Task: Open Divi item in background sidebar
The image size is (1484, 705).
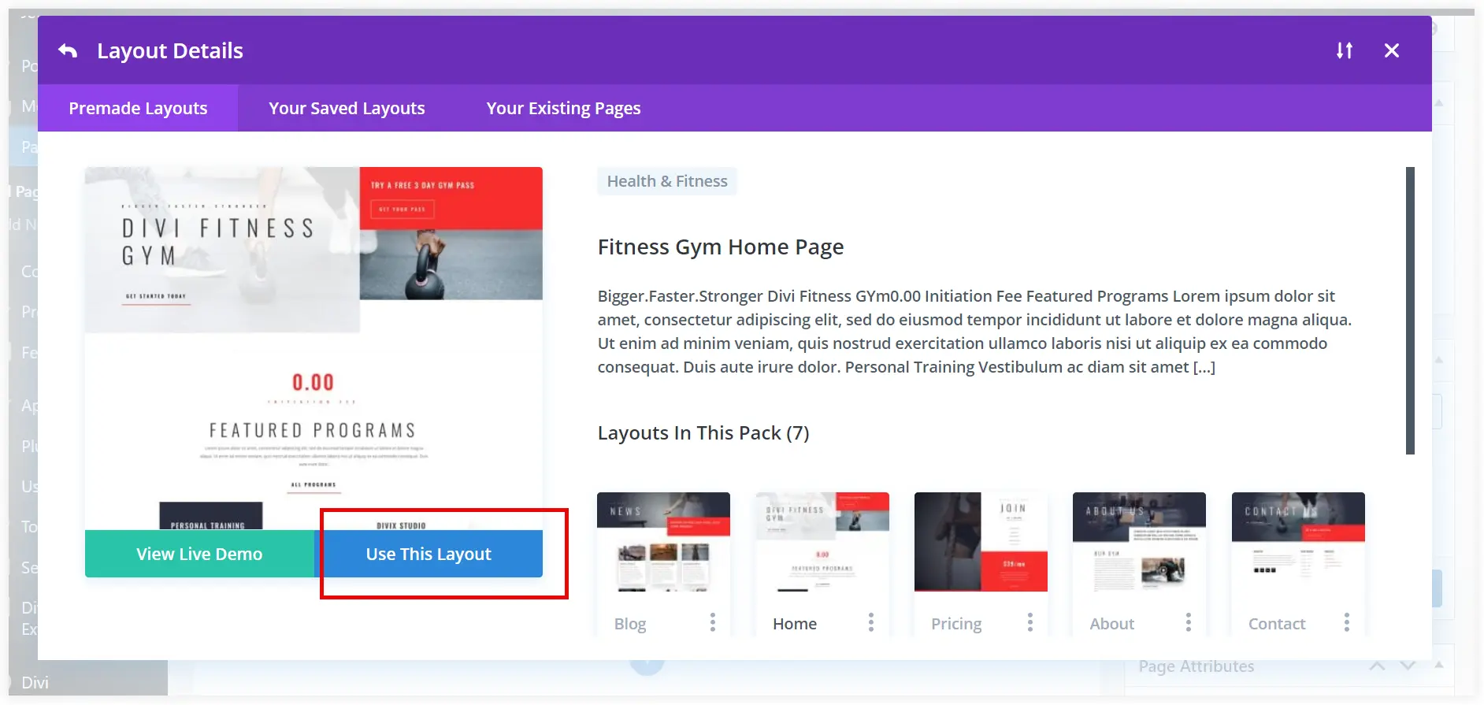Action: coord(35,682)
